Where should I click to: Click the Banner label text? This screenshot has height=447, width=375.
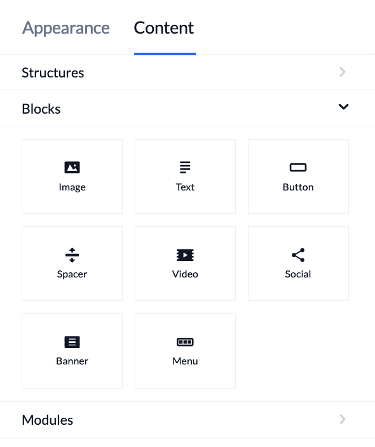coord(72,361)
